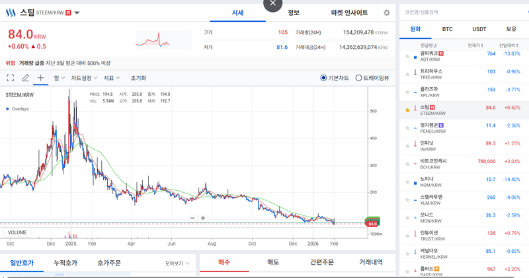529x278 pixels.
Task: Switch to the BTC market tab
Action: tap(448, 29)
